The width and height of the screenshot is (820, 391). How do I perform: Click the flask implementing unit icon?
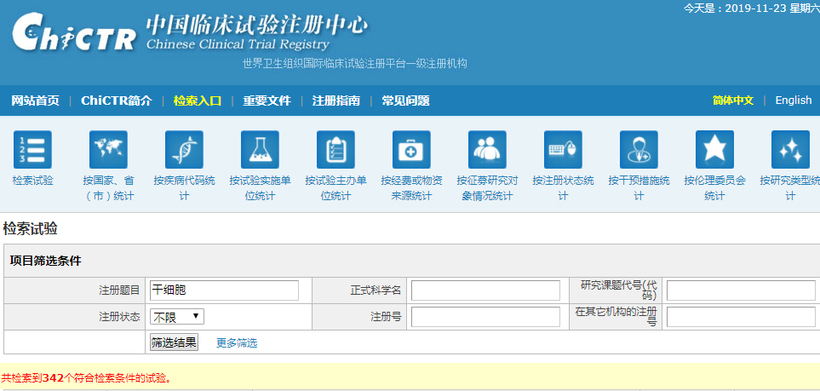click(260, 150)
